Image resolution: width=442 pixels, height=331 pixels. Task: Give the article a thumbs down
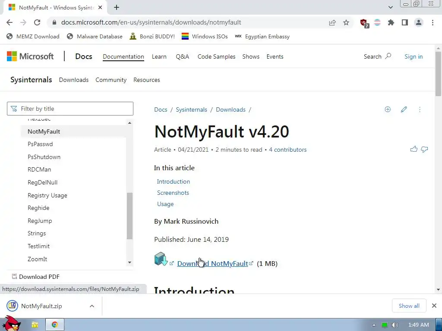(424, 149)
